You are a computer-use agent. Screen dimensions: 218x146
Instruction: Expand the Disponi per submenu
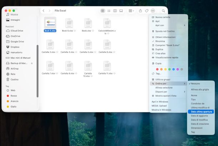click(x=168, y=92)
